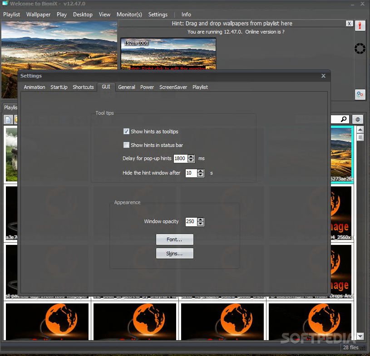This screenshot has width=370, height=356.
Task: Click the version status line text
Action: coord(236,32)
